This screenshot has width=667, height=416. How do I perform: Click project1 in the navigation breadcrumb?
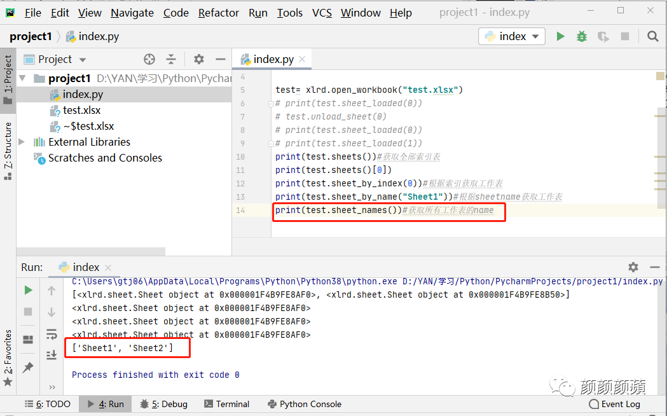click(x=31, y=37)
